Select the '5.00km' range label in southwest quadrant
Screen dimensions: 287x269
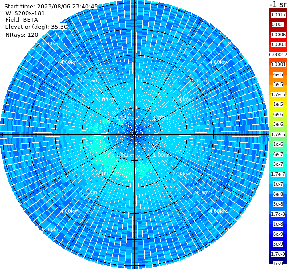coord(51,230)
